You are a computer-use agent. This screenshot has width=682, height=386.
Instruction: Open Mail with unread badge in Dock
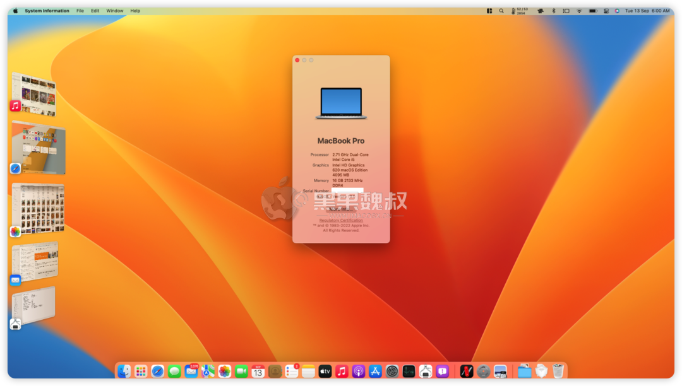(191, 371)
